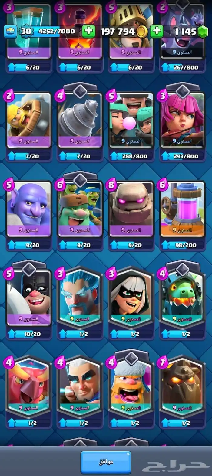Open the Bowler card
Viewport: 212px width, 476px height.
click(x=29, y=209)
